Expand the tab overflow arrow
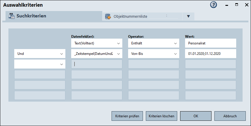 (x=188, y=16)
